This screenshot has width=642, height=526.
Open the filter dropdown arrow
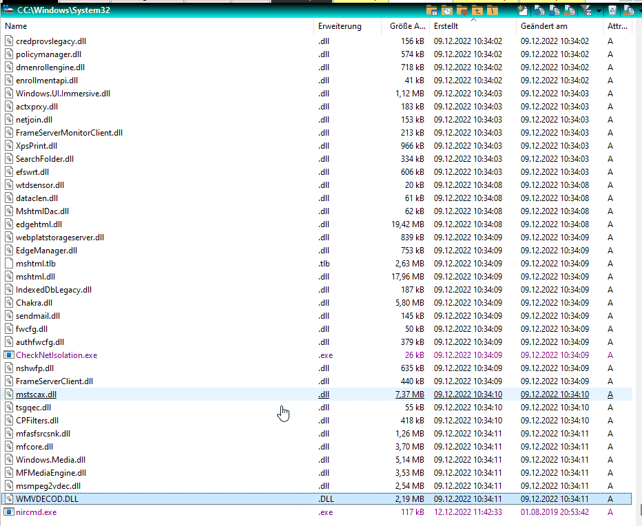pyautogui.click(x=599, y=10)
